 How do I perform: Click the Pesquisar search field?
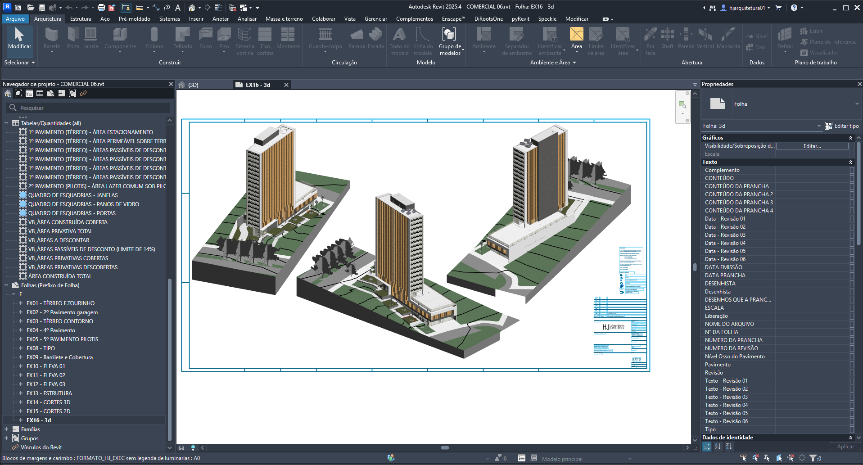[x=90, y=108]
